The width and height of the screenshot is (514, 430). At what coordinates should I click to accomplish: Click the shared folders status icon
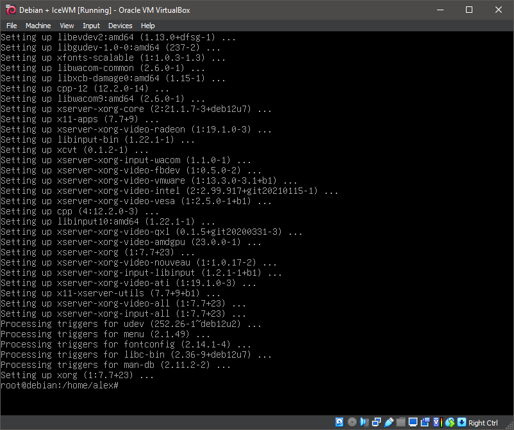[x=401, y=422]
